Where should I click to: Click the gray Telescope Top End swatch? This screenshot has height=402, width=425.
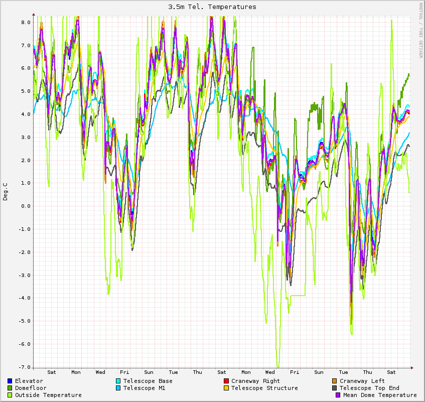click(x=335, y=388)
